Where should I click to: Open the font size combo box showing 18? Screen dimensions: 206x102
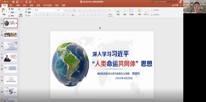[60, 10]
